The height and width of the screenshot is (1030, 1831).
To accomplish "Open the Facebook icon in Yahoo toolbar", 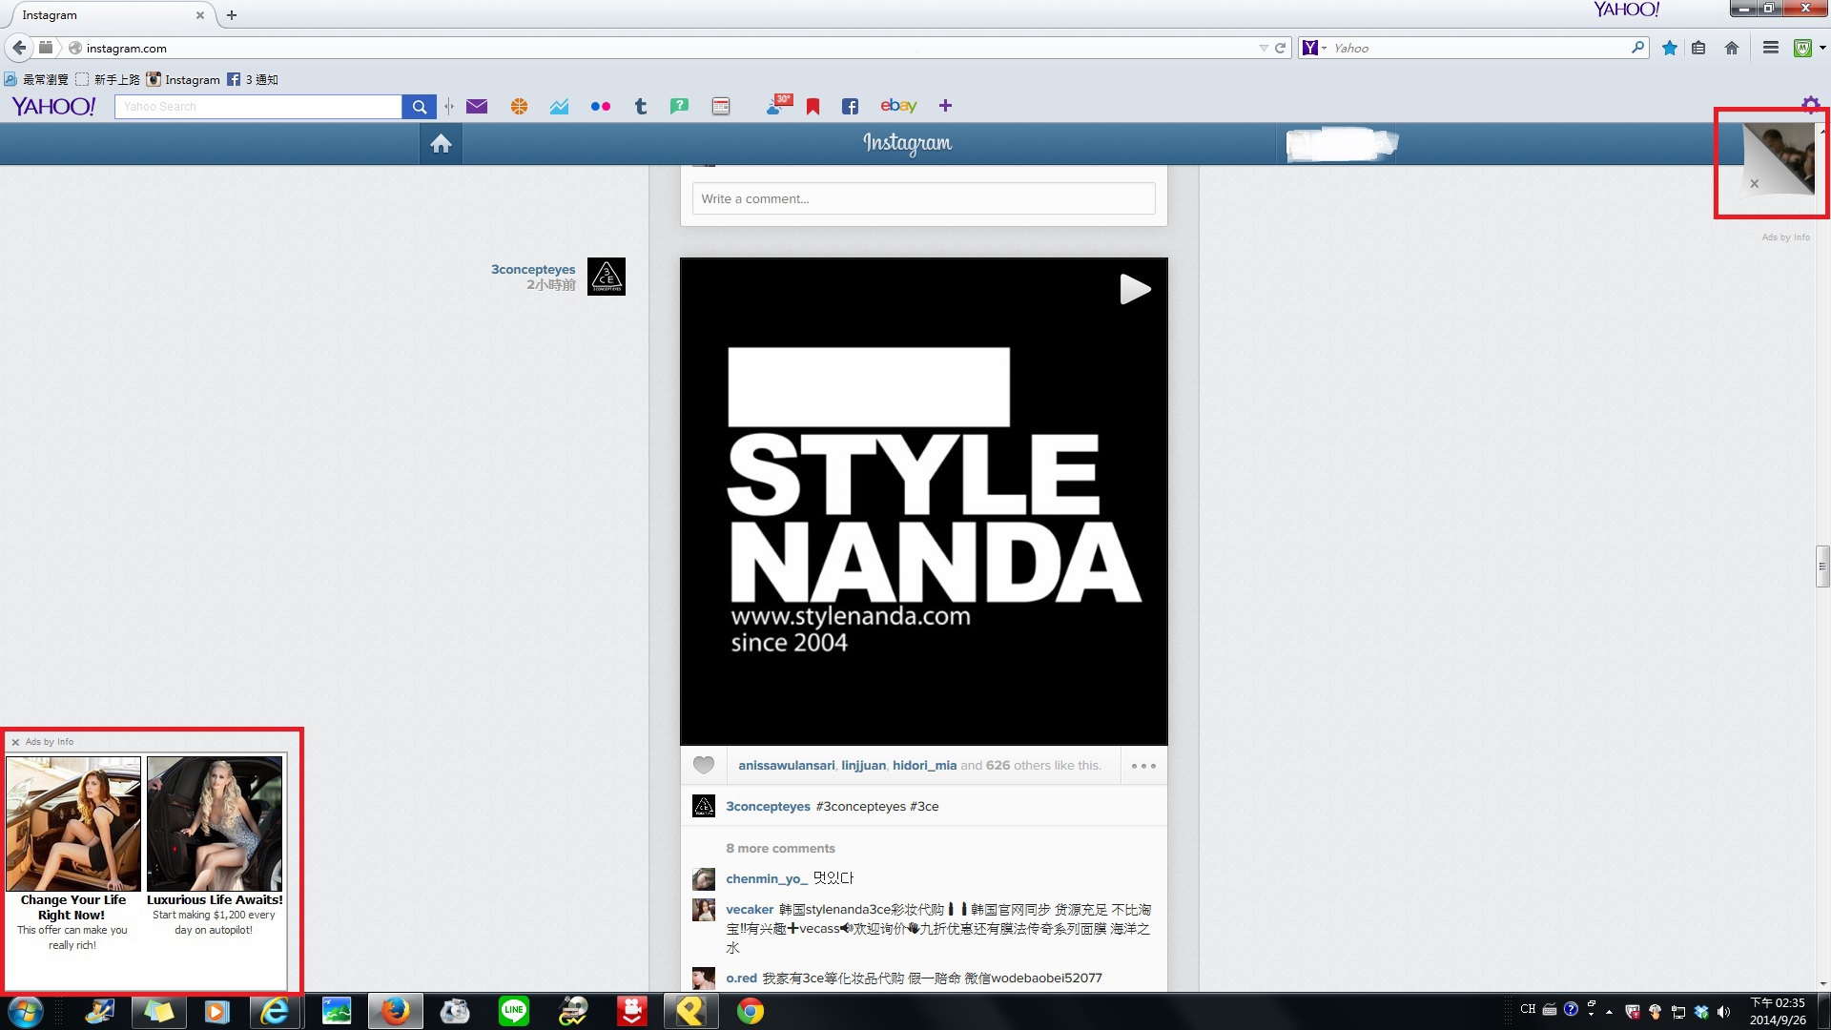I will click(x=850, y=106).
